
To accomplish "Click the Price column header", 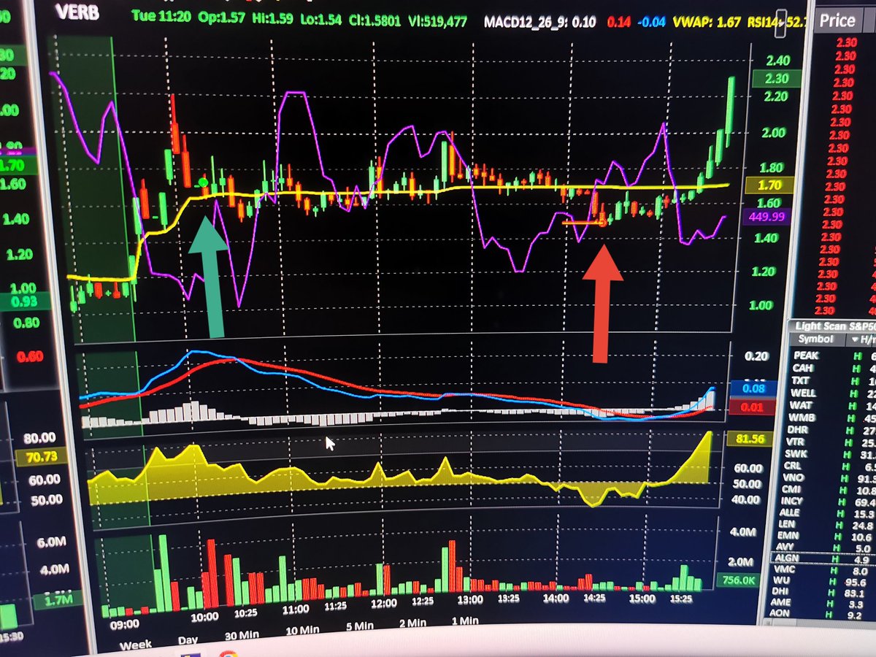I will pos(837,20).
